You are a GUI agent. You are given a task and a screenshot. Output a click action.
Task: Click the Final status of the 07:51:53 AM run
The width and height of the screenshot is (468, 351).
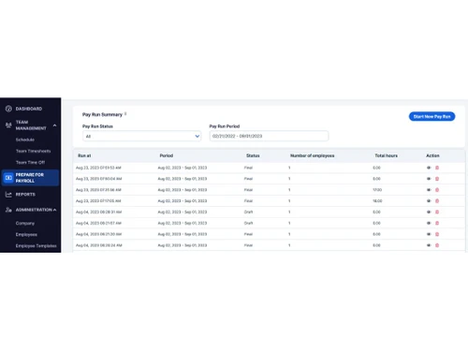[248, 168]
